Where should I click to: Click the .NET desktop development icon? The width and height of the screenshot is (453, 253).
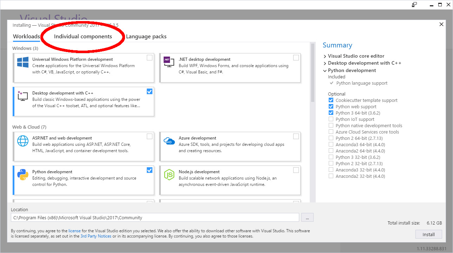(170, 62)
